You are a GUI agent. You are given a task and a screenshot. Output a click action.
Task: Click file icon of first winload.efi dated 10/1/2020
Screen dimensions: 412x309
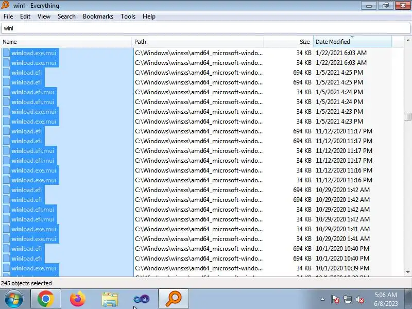point(6,249)
